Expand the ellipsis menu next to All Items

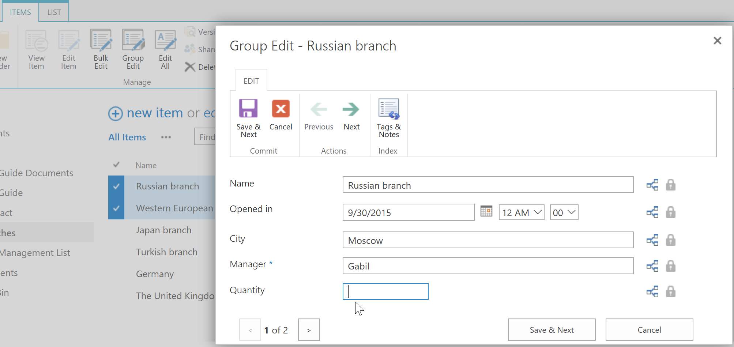coord(166,137)
